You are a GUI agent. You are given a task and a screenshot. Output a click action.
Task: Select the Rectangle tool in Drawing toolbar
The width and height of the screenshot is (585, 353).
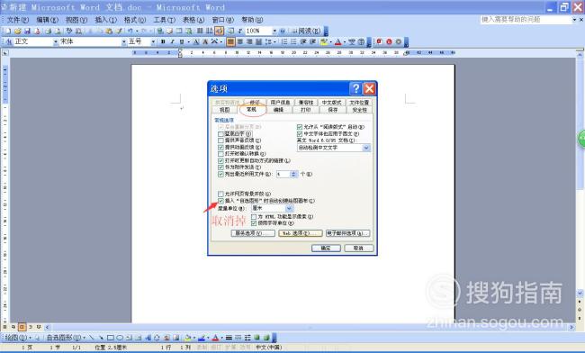(111, 338)
